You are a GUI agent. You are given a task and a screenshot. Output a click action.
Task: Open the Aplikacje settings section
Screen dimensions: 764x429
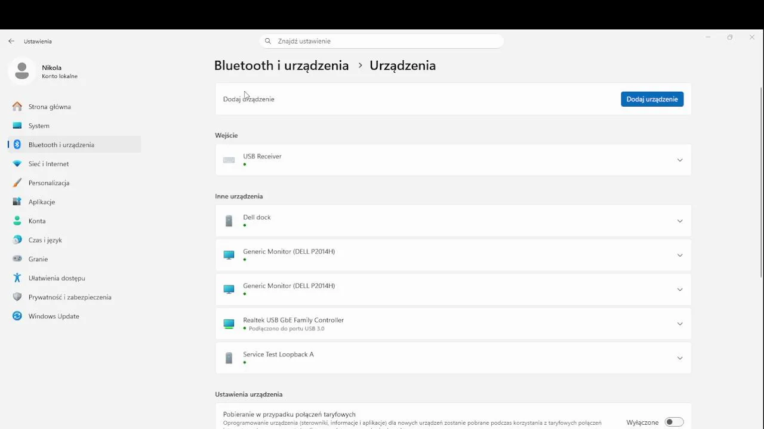pos(75,202)
